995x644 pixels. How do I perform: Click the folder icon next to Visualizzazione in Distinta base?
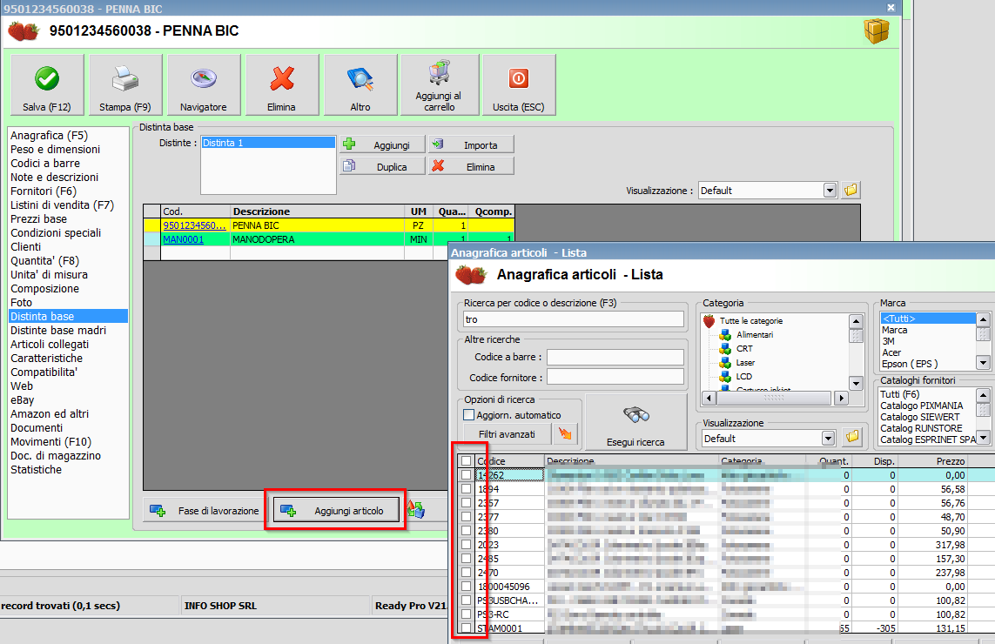coord(851,190)
